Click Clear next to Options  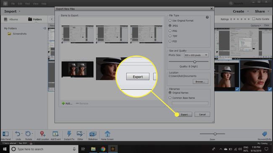[266, 25]
